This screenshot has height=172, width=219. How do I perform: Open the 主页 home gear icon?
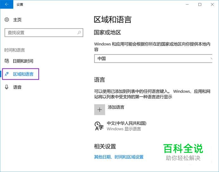click(7, 20)
